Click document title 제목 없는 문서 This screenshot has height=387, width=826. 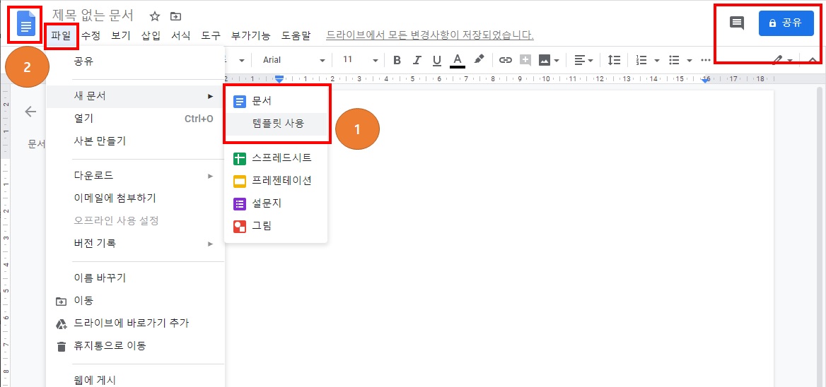tap(93, 16)
